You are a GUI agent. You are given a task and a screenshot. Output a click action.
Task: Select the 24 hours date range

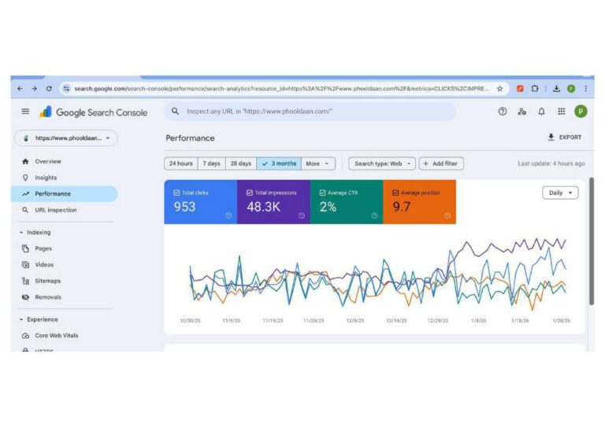coord(181,164)
